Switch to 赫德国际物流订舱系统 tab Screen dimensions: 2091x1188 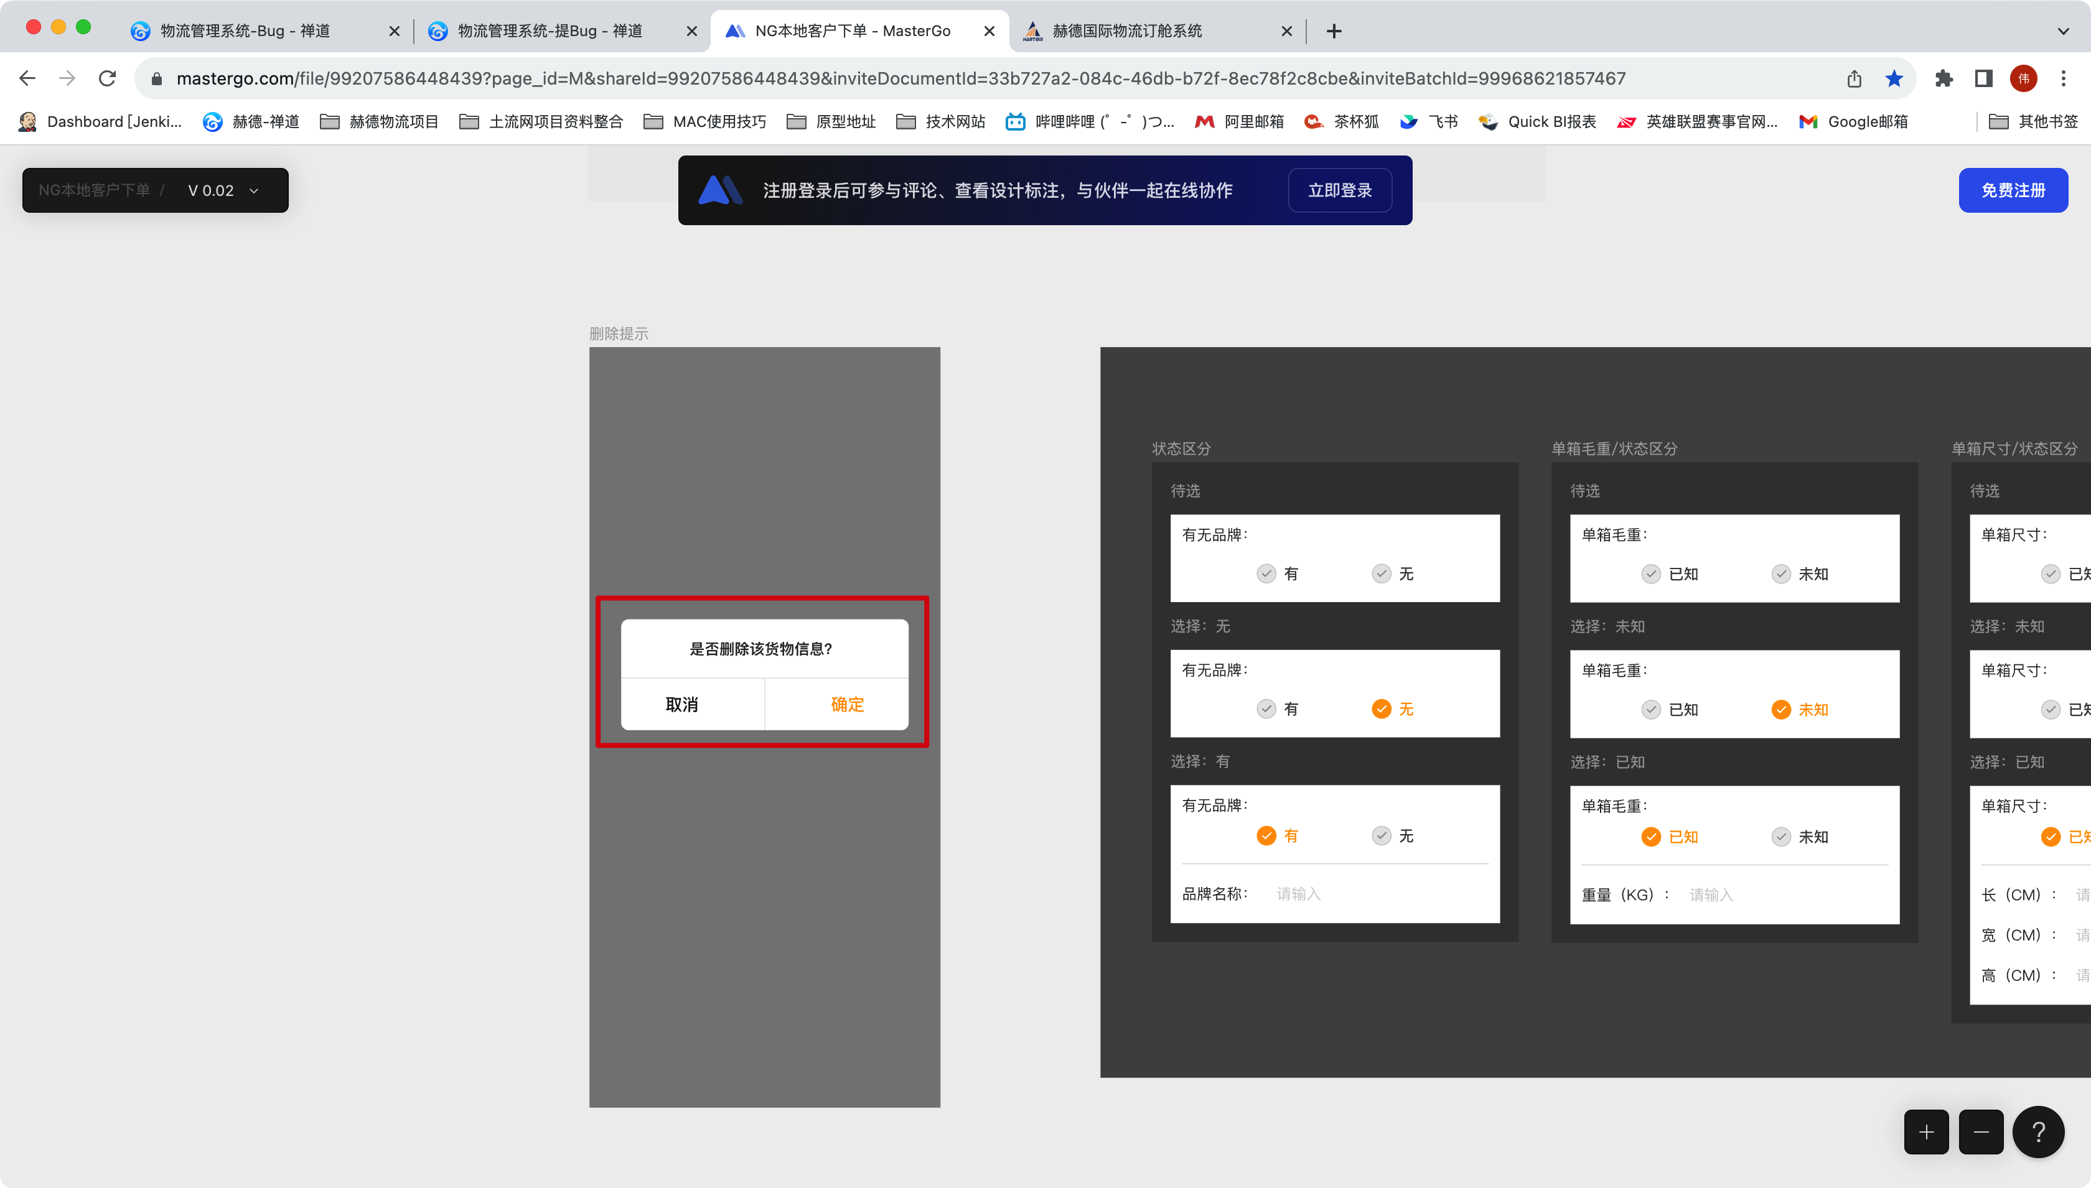[1126, 31]
